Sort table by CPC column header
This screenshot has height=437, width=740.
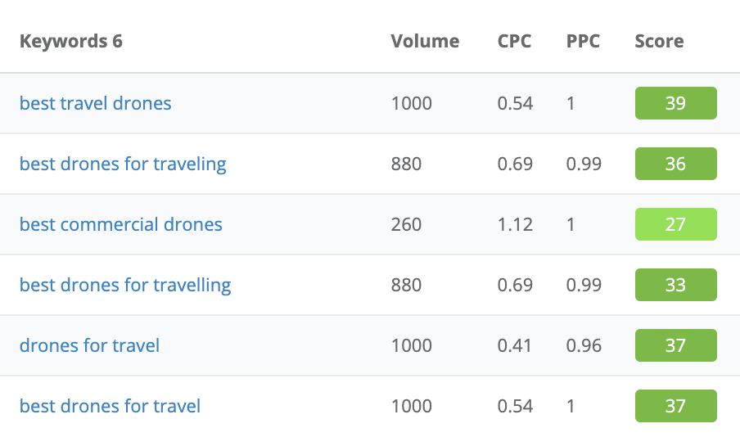click(514, 41)
